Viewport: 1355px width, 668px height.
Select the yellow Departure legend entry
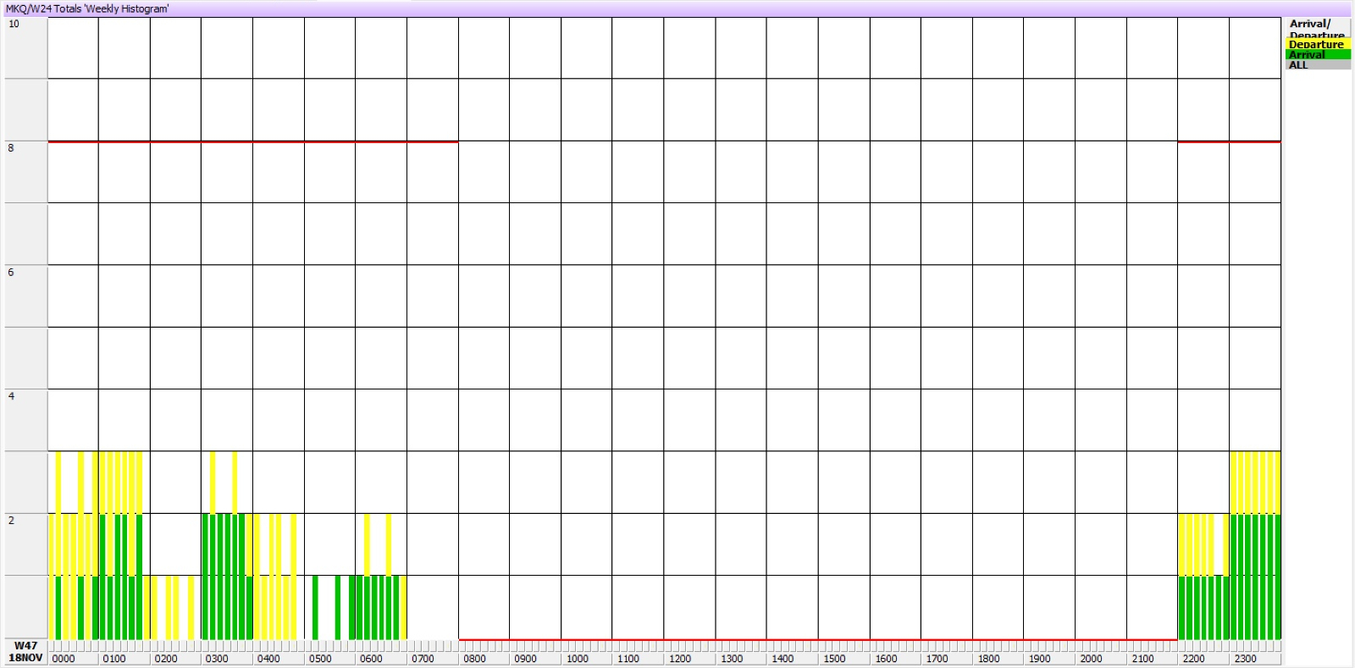coord(1317,44)
